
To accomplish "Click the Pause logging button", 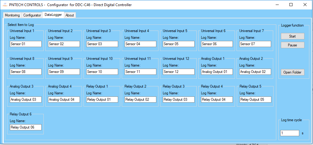I will (293, 45).
